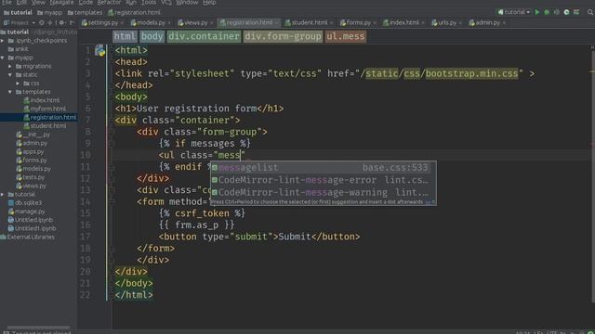Expand the css folder

18,83
